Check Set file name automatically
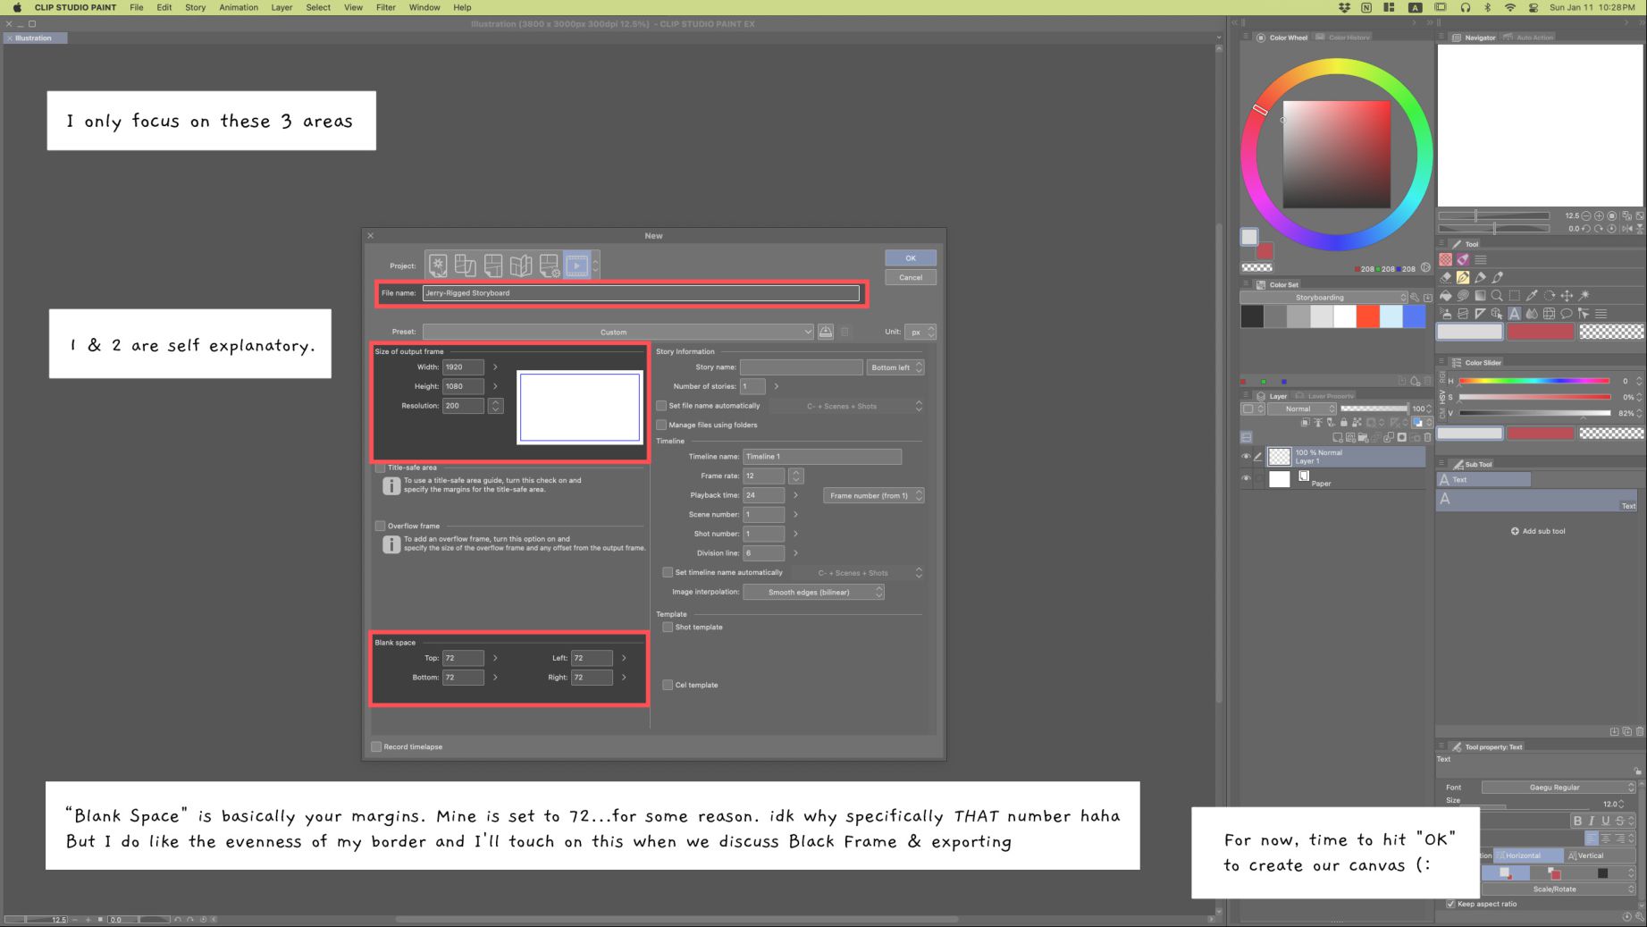The image size is (1647, 927). (661, 406)
